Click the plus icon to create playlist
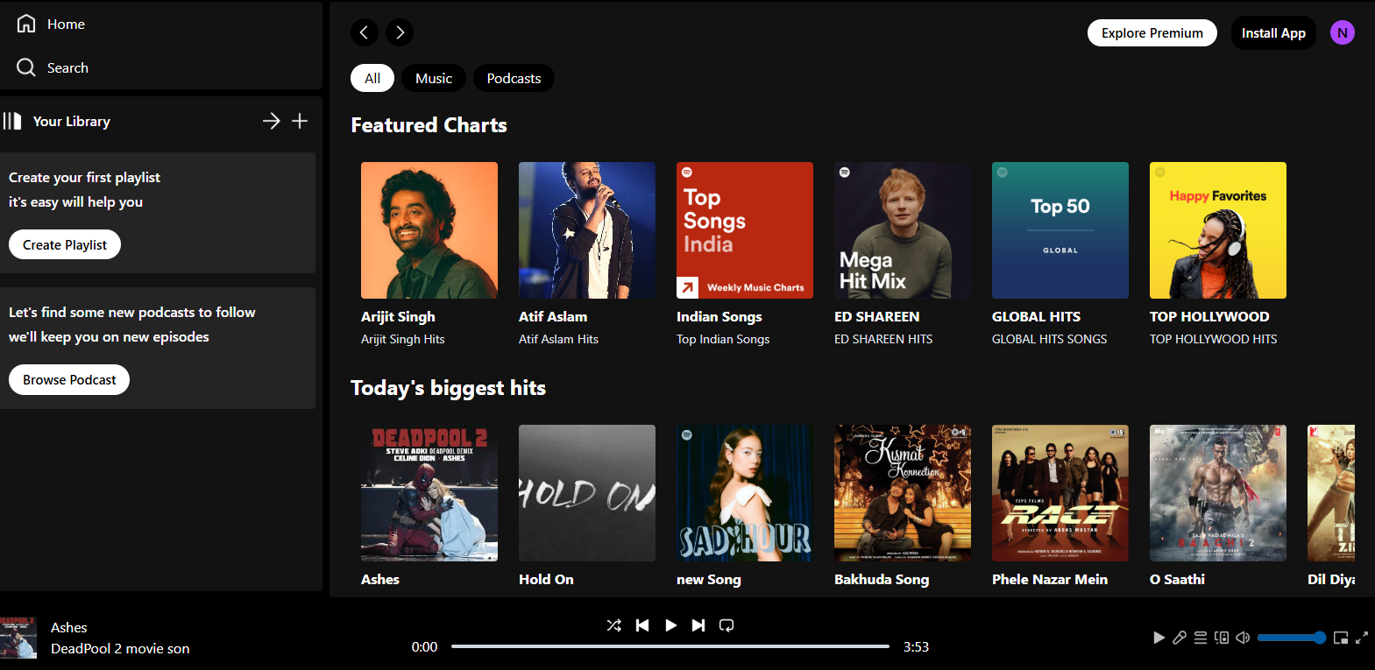Viewport: 1375px width, 670px height. 300,121
